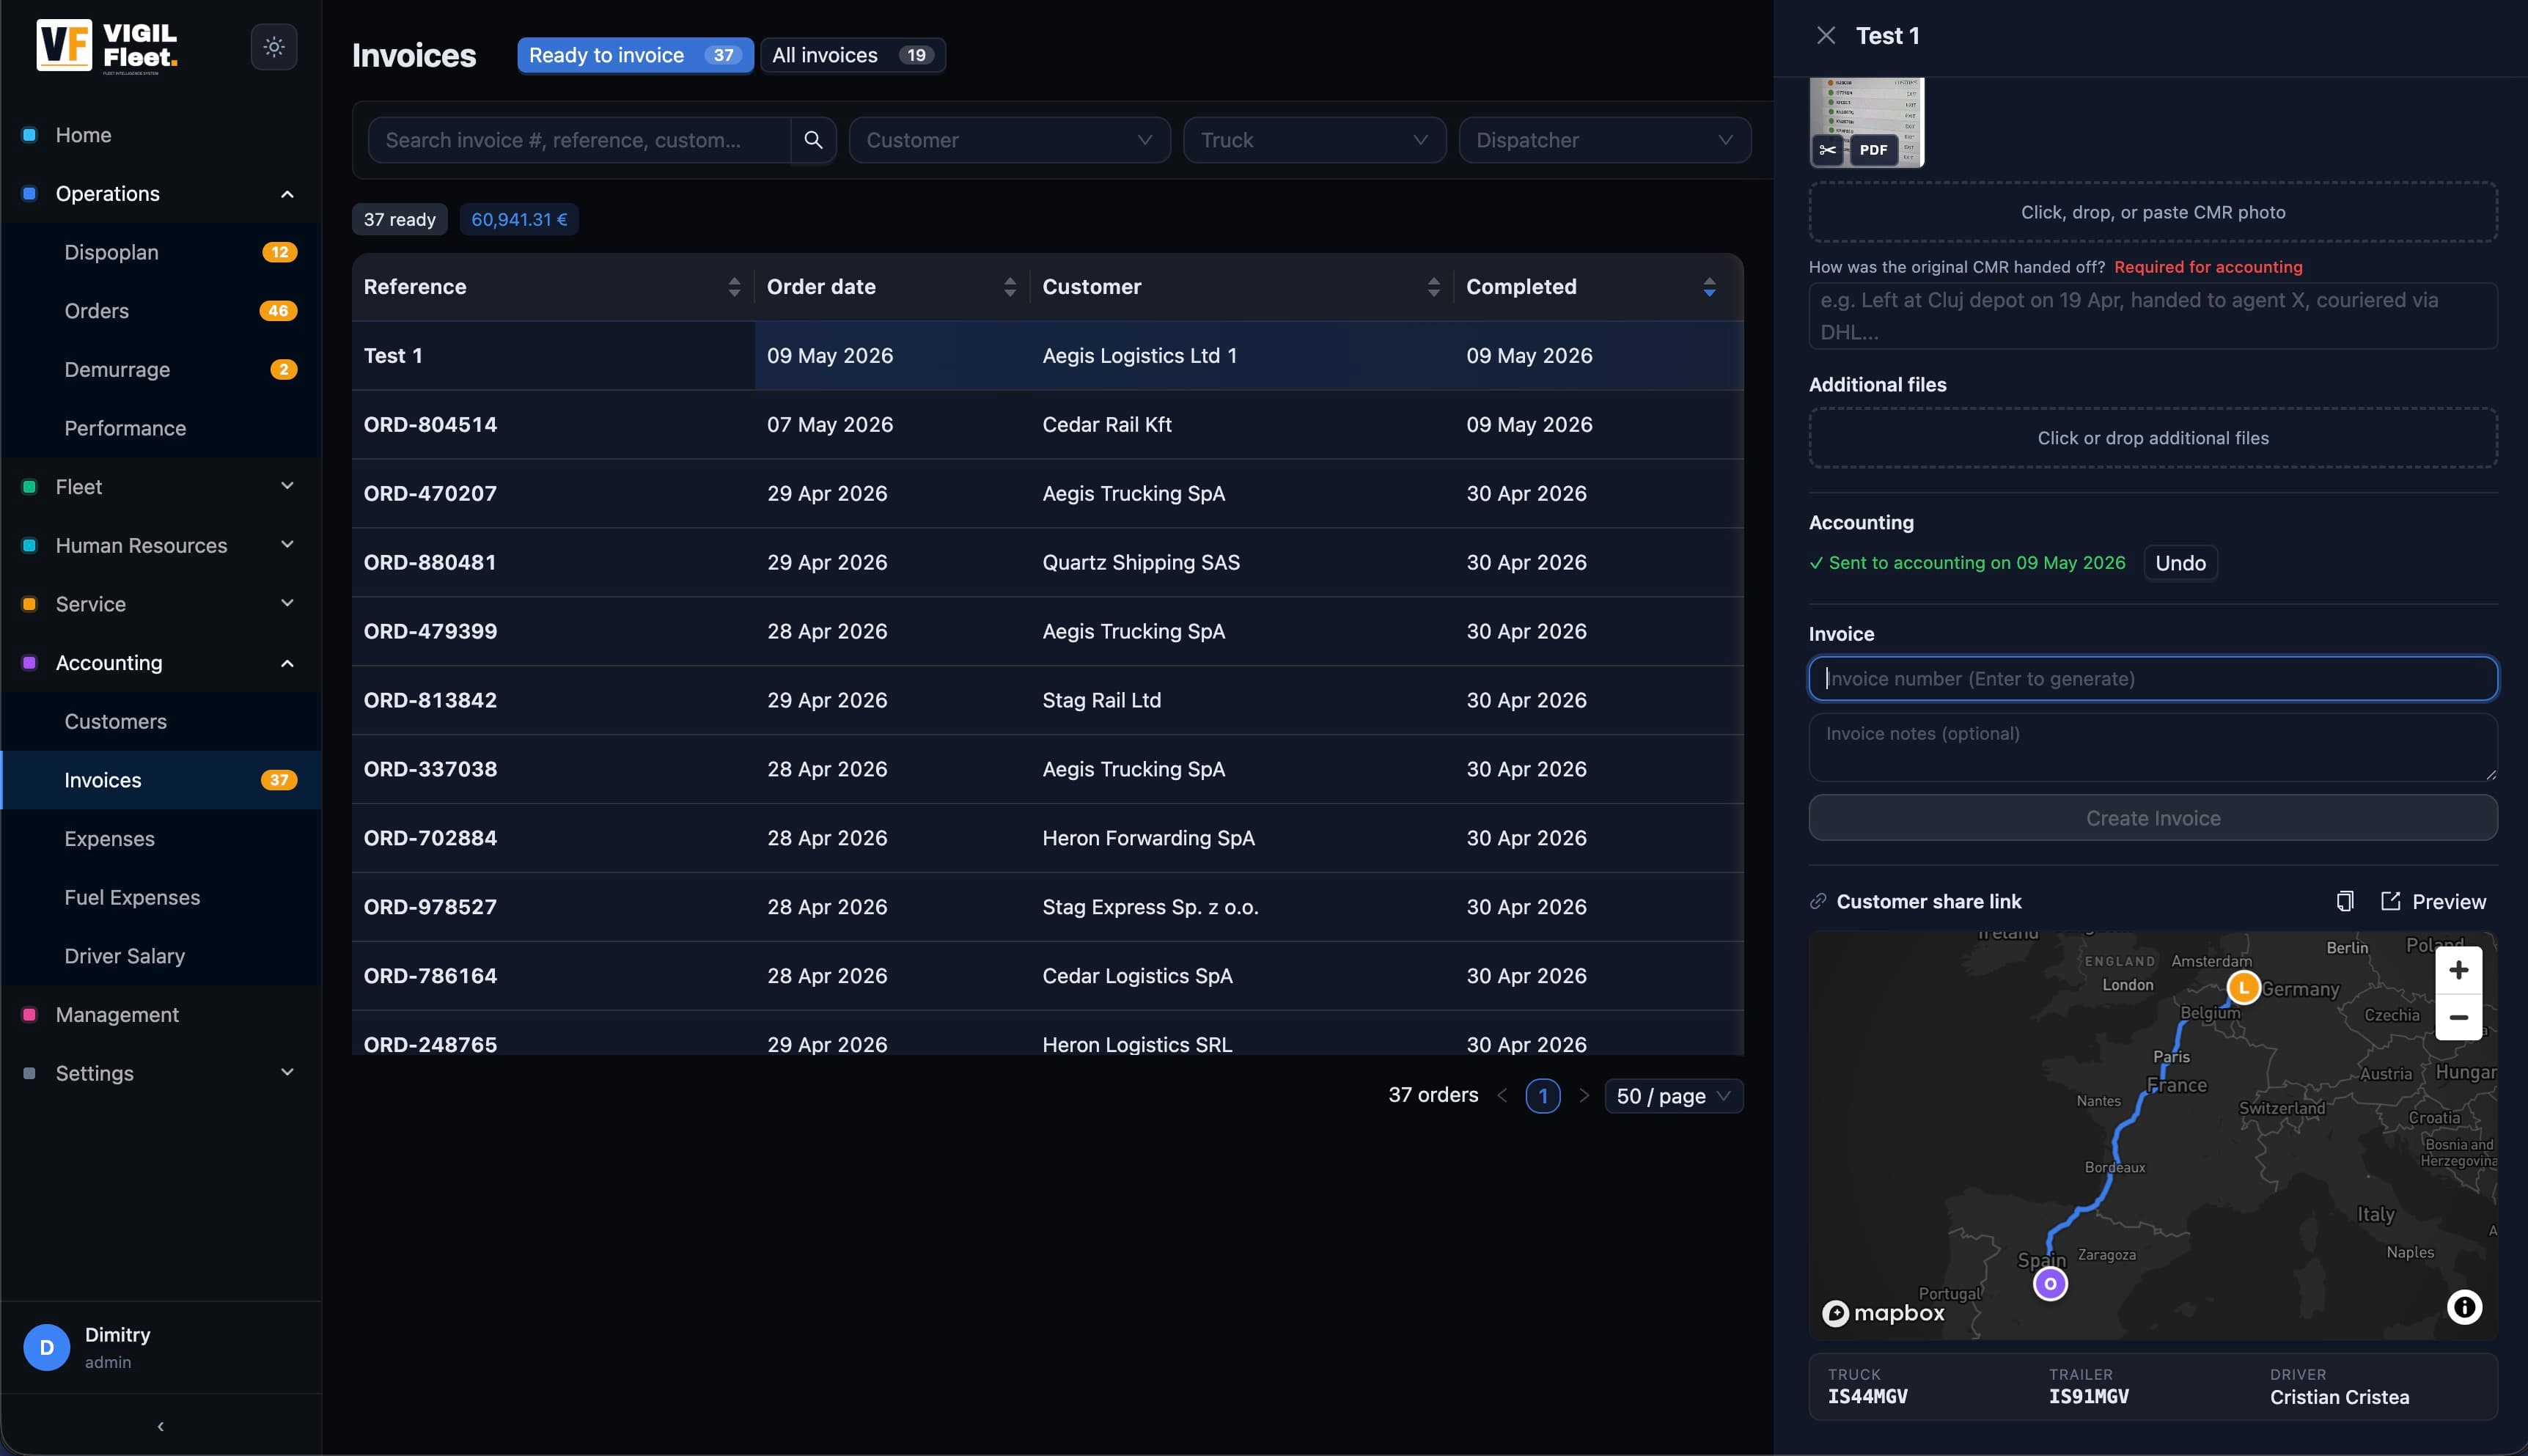Click the orange L loading marker on map
The height and width of the screenshot is (1456, 2528).
click(2244, 988)
